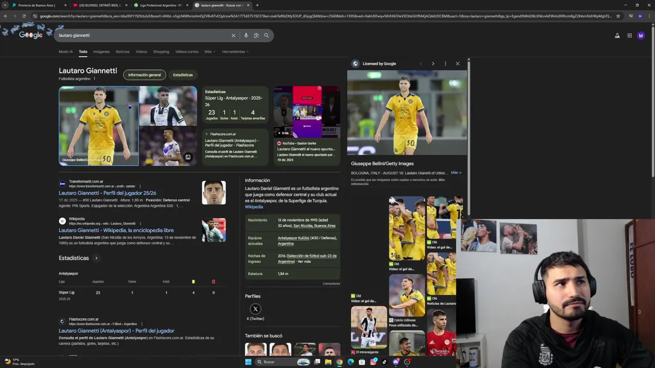Open the Google apps grid
This screenshot has width=655, height=368.
click(629, 35)
